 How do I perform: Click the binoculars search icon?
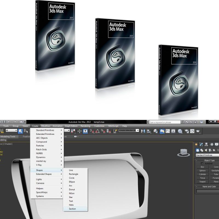183,122
